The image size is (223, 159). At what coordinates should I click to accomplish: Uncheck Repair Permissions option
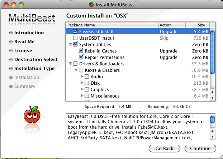[81, 57]
